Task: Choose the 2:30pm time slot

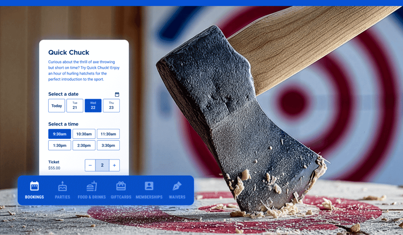Action: click(x=84, y=145)
